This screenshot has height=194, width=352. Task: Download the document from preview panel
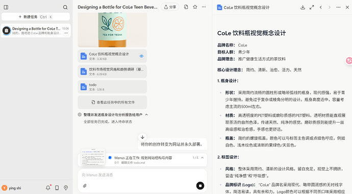pos(303,8)
